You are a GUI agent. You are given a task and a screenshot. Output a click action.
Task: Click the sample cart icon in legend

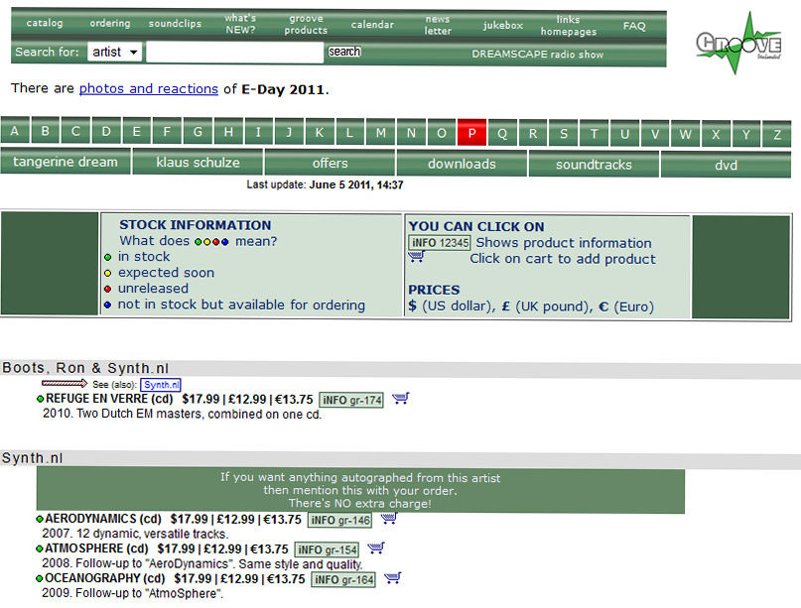coord(416,257)
